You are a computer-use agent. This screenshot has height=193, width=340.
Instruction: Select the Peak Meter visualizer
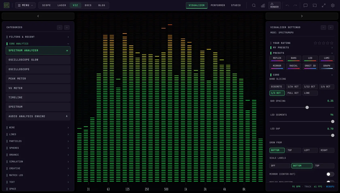38,79
